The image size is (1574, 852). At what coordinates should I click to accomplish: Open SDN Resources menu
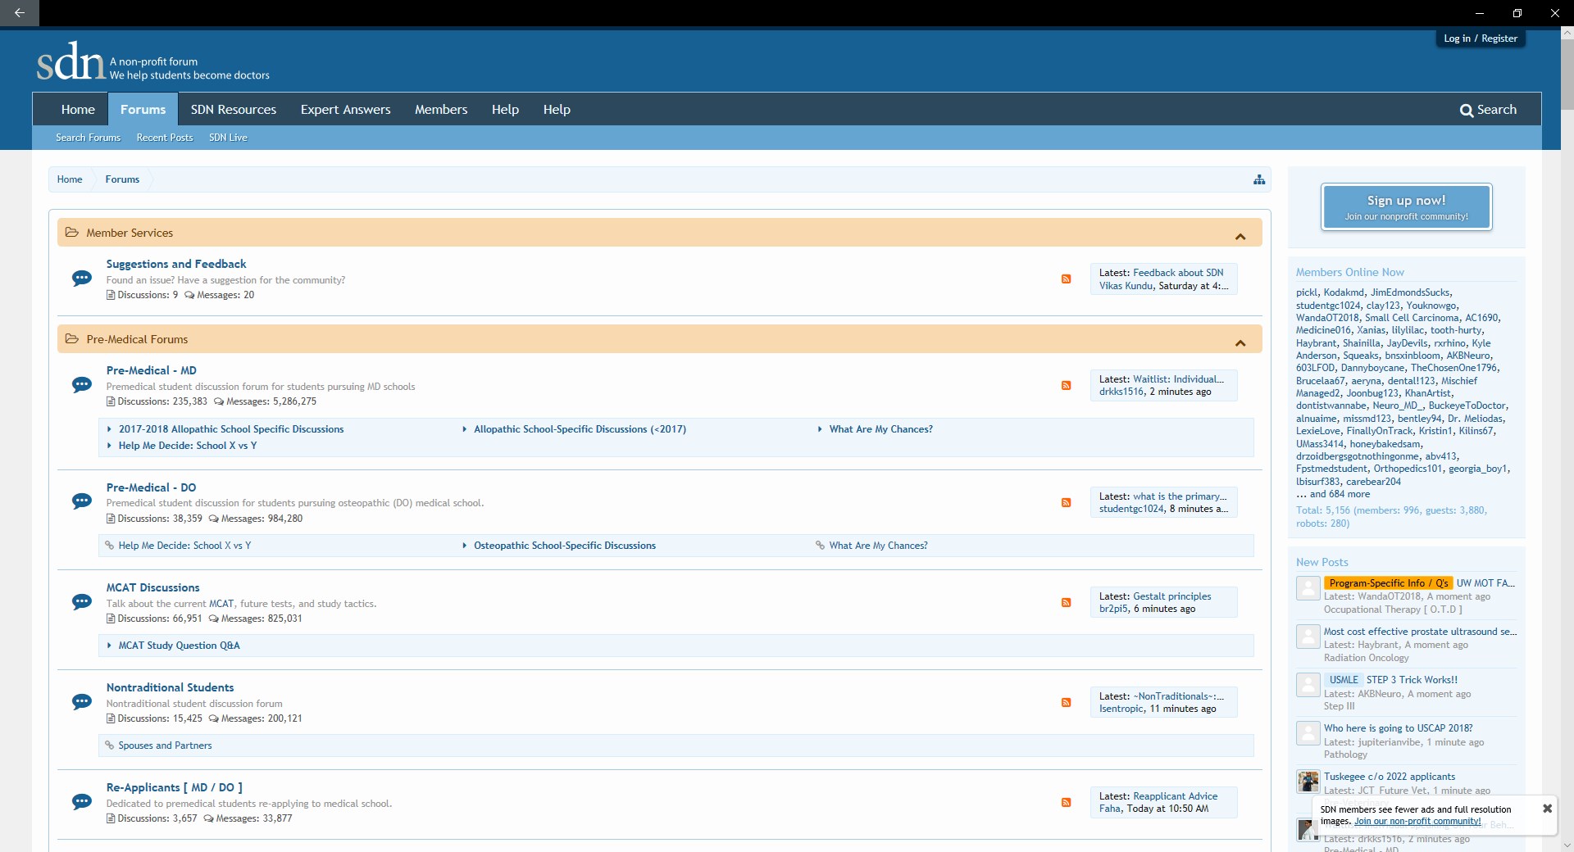(x=234, y=110)
